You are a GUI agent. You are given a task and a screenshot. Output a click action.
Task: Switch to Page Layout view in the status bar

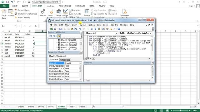pyautogui.click(x=162, y=111)
